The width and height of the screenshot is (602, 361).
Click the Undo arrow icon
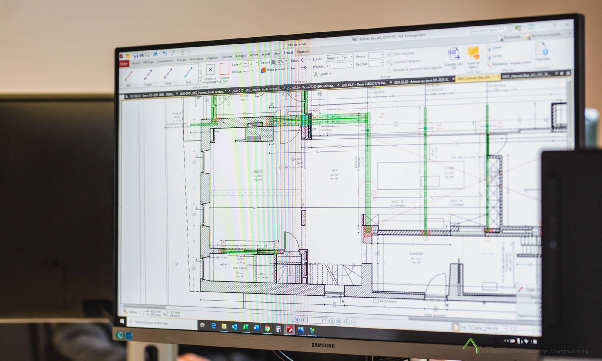(x=165, y=54)
